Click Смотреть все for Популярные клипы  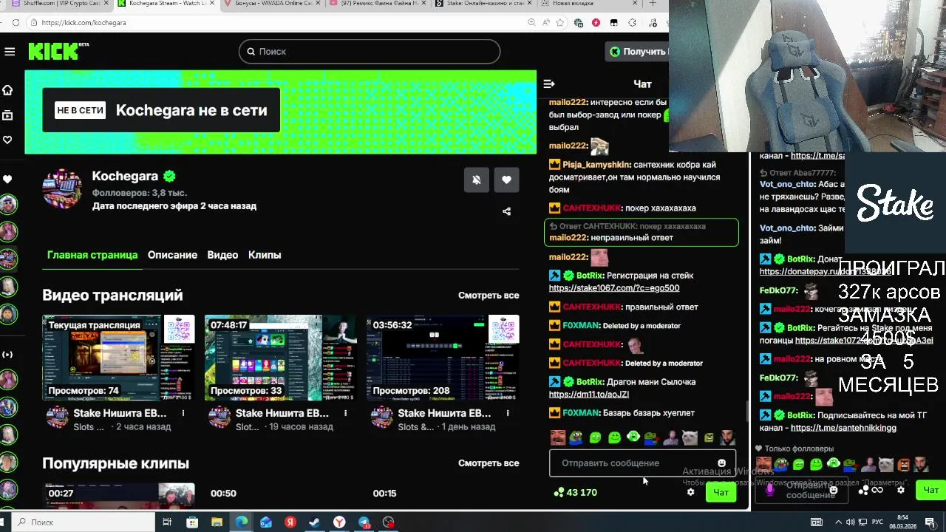[x=489, y=463]
